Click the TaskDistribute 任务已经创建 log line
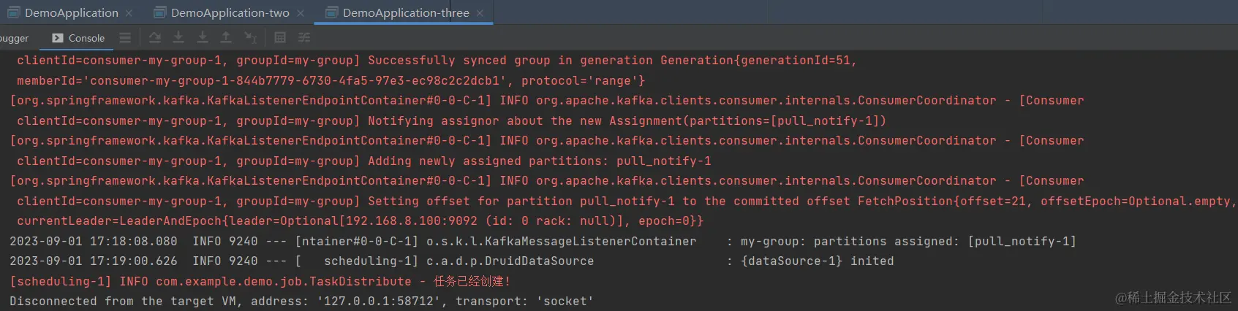This screenshot has width=1238, height=311. coord(260,281)
